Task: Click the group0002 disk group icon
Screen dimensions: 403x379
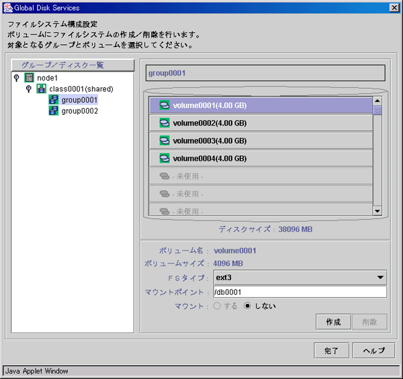Action: point(54,111)
